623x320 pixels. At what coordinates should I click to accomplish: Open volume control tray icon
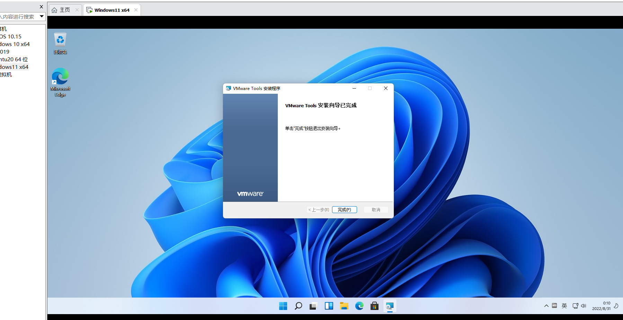[x=583, y=306]
